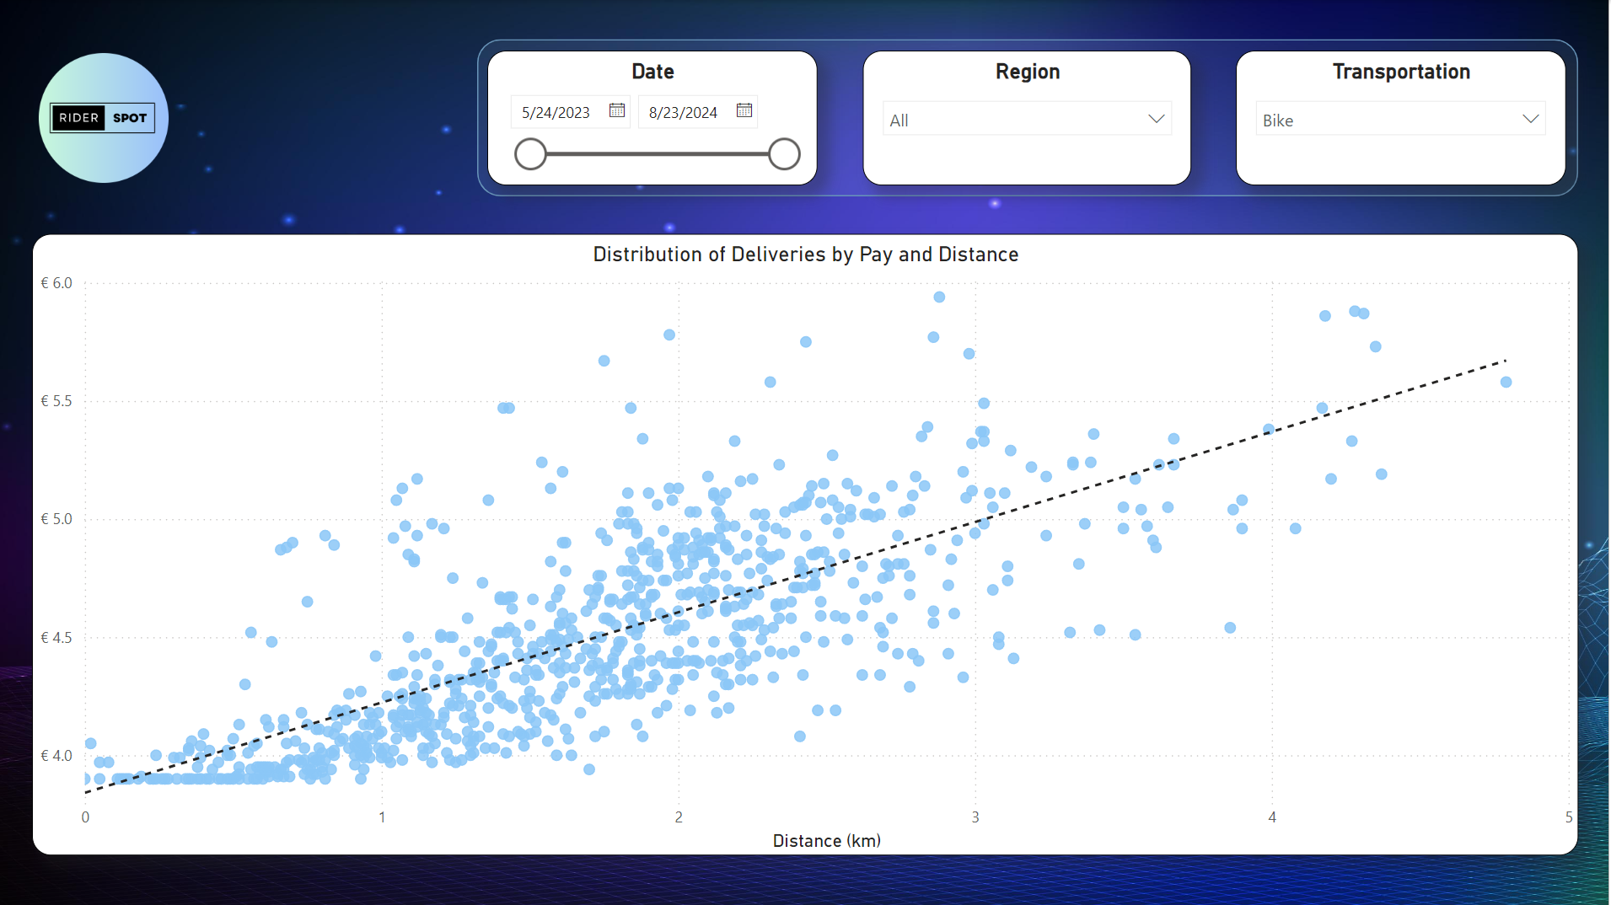Click the Date slicer title
The height and width of the screenshot is (905, 1611).
point(652,72)
